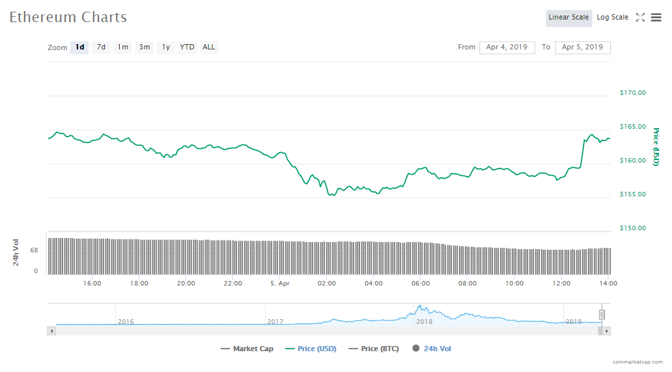This screenshot has height=372, width=672.
Task: Choose the 1y zoom option
Action: pyautogui.click(x=166, y=47)
